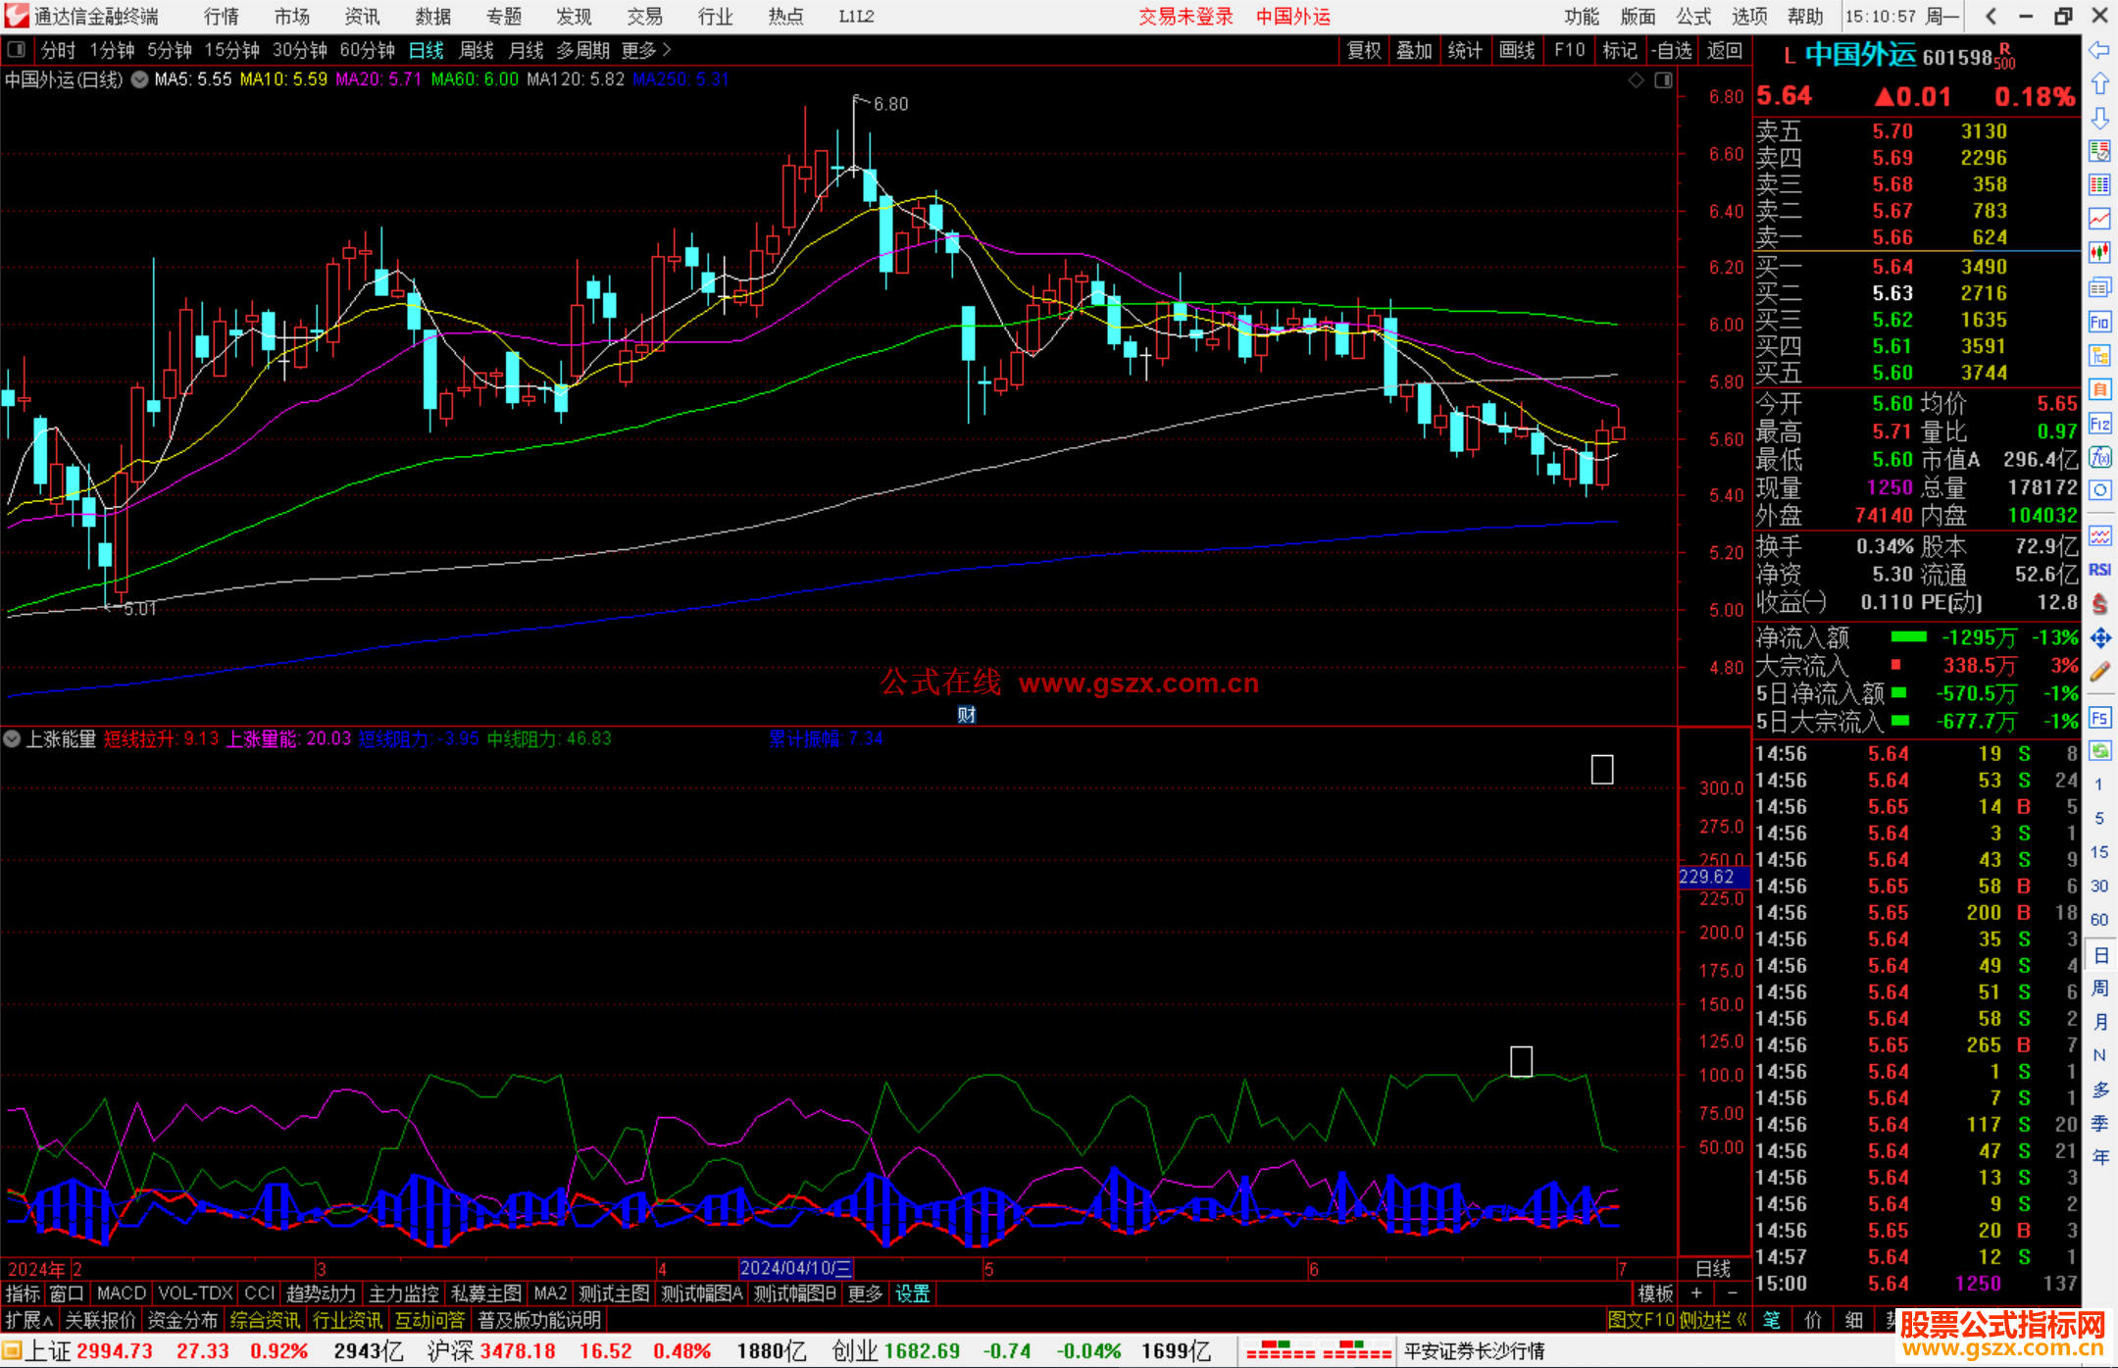Expand the 扩展 panel at bottom left
Image resolution: width=2118 pixels, height=1368 pixels.
pos(29,1320)
